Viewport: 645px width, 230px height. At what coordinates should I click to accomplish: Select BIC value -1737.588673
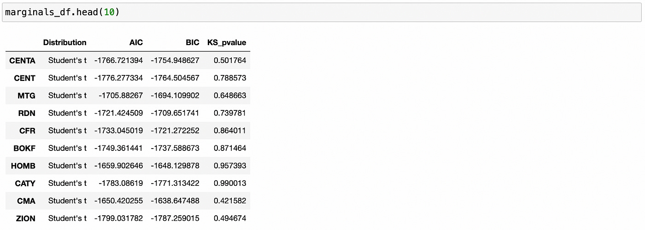(175, 148)
